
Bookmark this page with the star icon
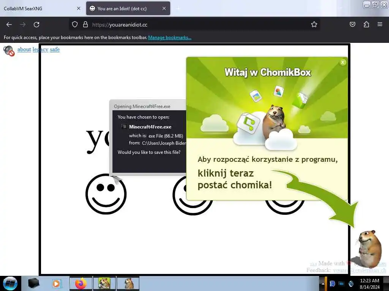[x=314, y=24]
